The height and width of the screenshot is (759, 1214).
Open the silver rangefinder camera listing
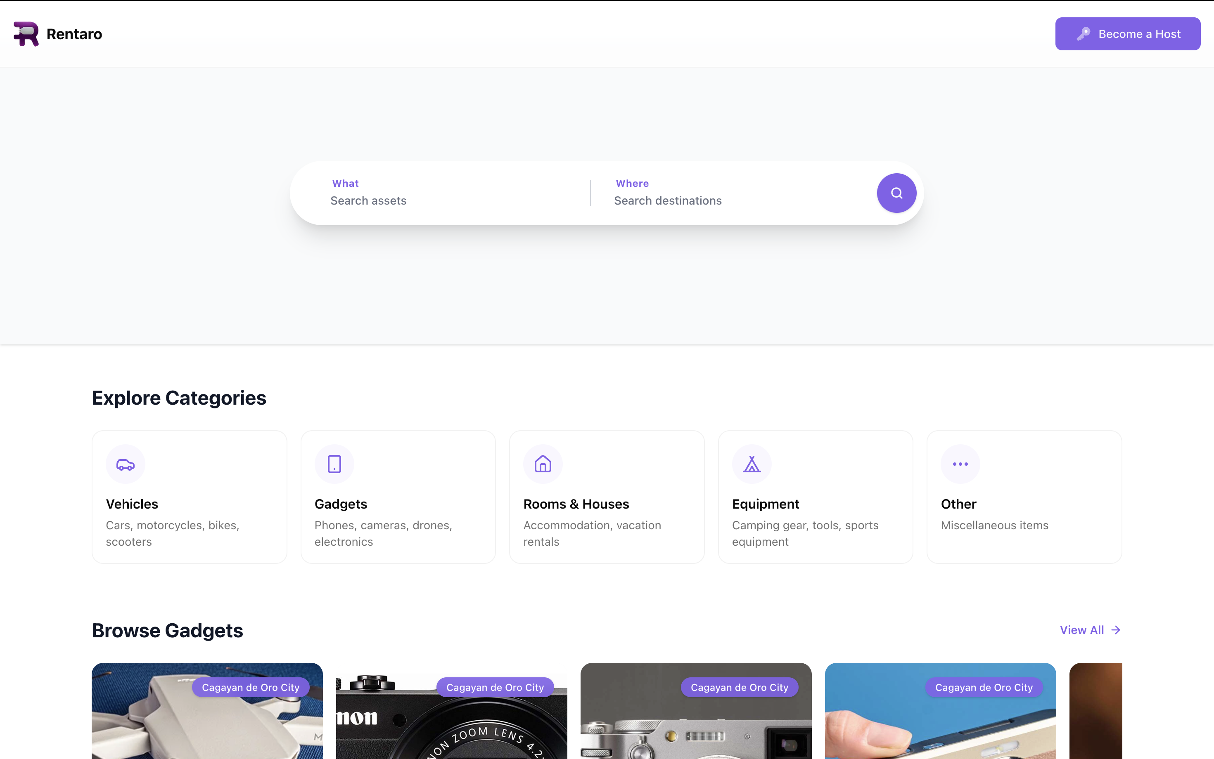point(695,728)
